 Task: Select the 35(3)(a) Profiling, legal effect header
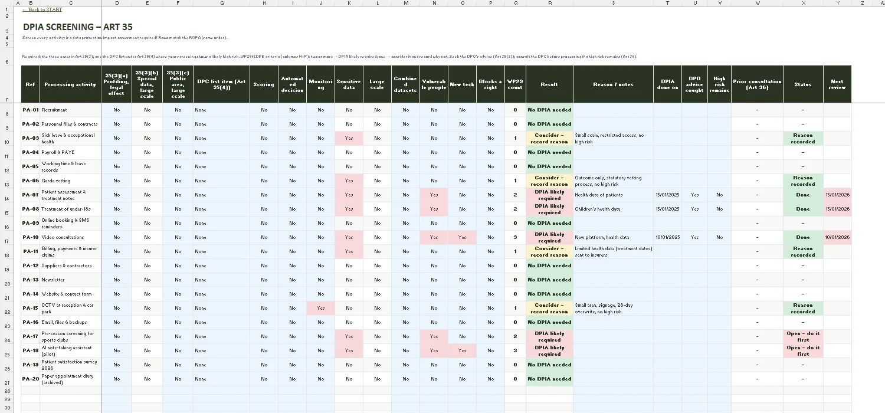coord(117,84)
